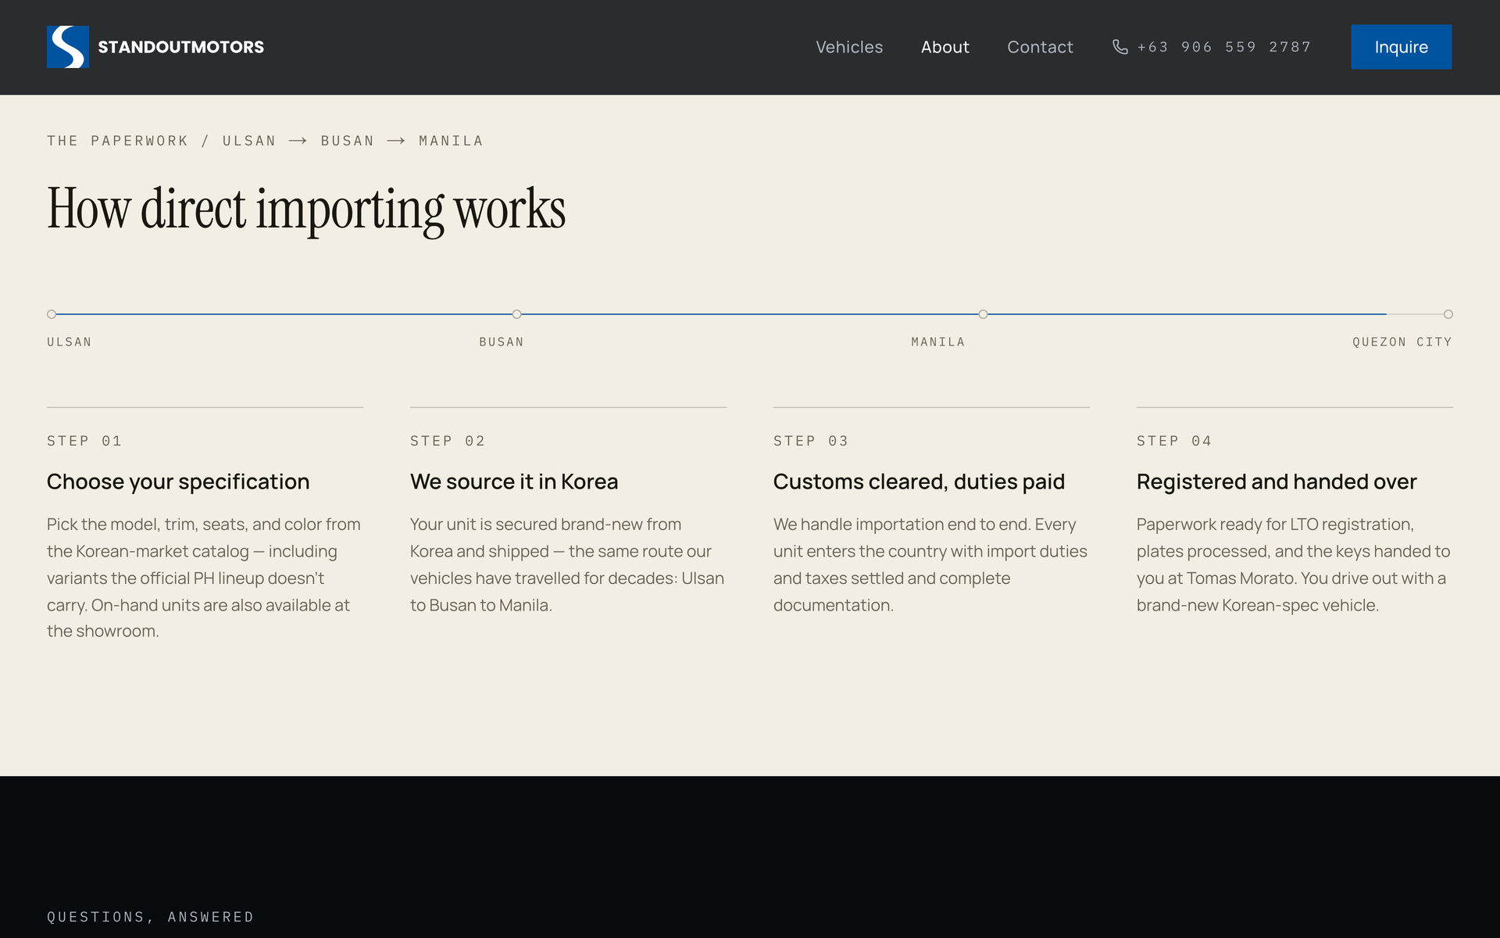Image resolution: width=1500 pixels, height=938 pixels.
Task: Click the MANILA timeline label
Action: (x=938, y=342)
